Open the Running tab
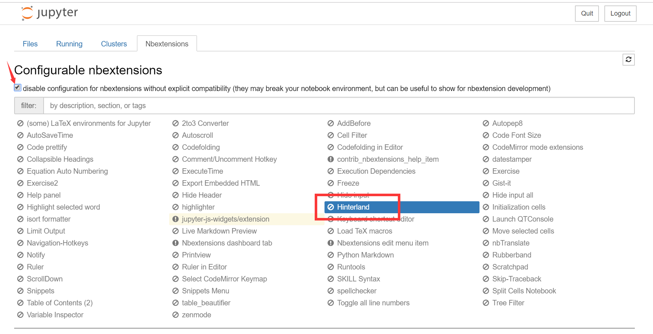Screen dimensions: 653x334 69,44
